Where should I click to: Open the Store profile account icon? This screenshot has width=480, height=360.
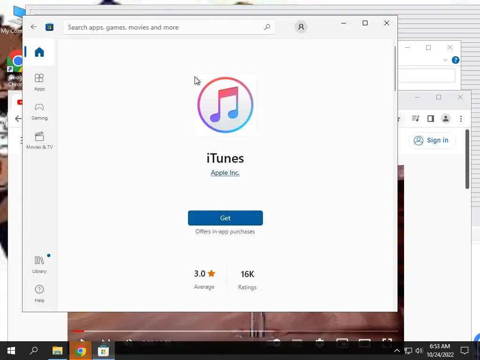(x=301, y=27)
